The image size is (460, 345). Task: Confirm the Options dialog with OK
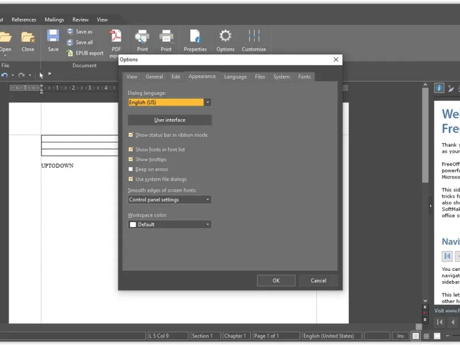pyautogui.click(x=276, y=281)
